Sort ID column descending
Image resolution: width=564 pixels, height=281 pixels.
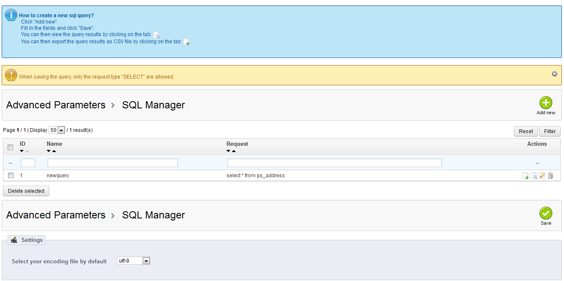[x=22, y=151]
